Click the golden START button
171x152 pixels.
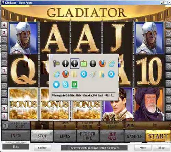click(x=158, y=136)
